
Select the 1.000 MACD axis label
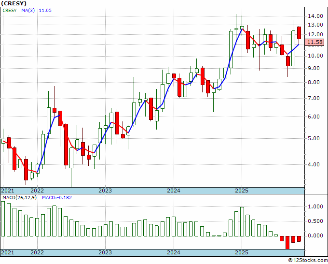click(315, 206)
